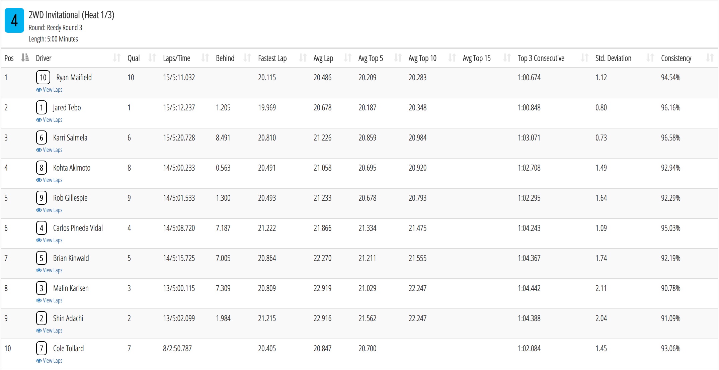The image size is (719, 370).
Task: Select driver name Kohta Akimoto
Action: 72,168
